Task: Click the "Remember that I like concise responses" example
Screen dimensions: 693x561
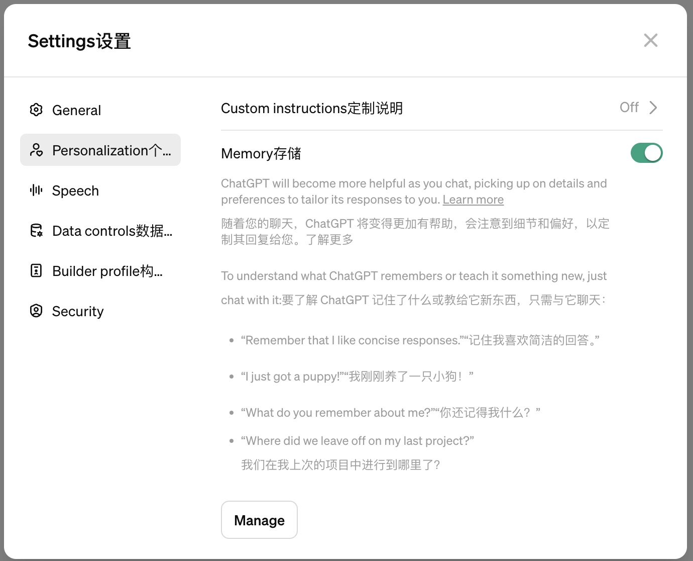Action: [420, 340]
